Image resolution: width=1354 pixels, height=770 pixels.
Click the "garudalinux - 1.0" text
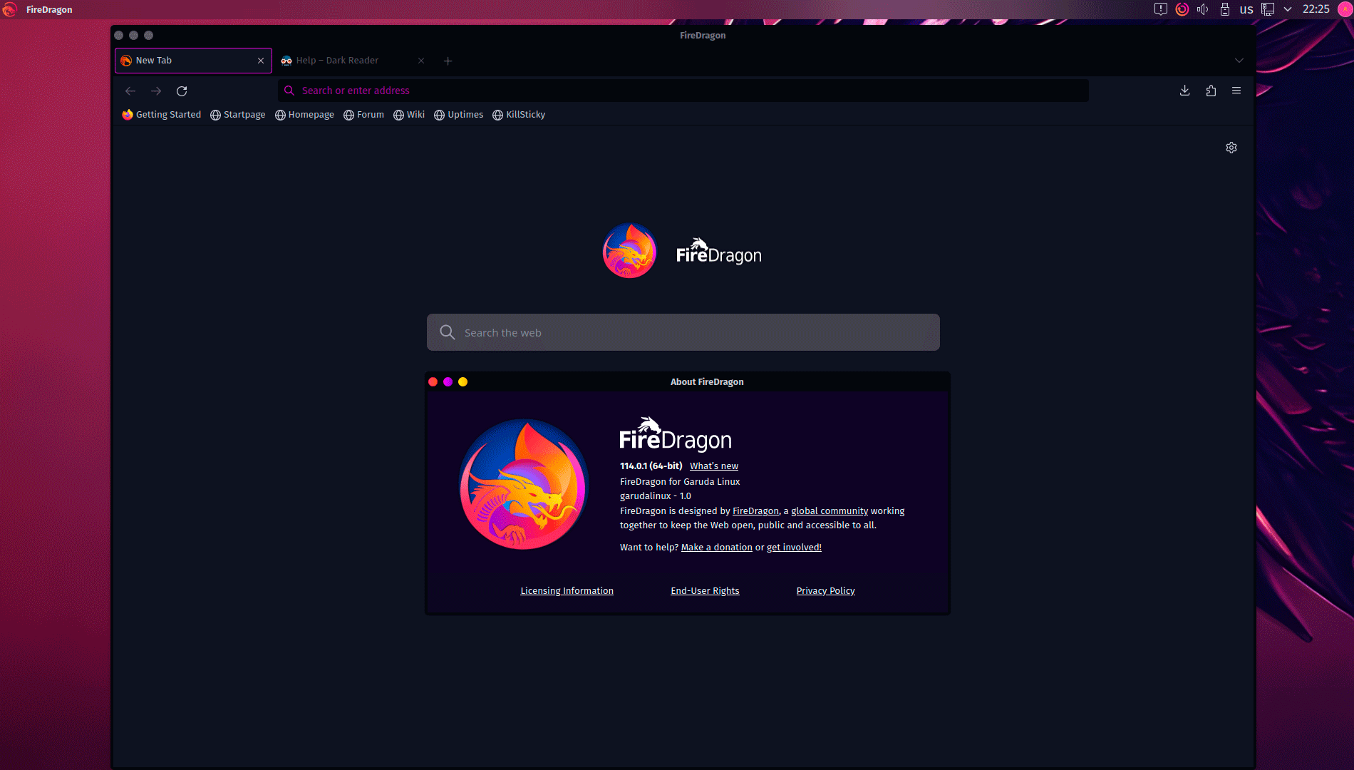coord(656,496)
